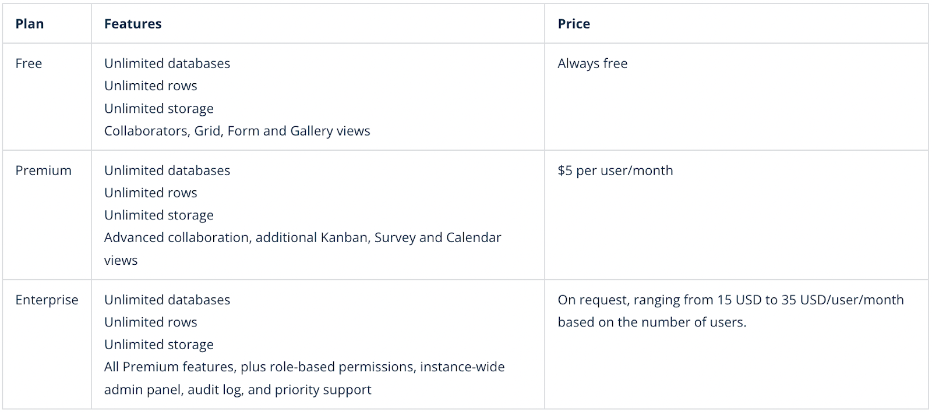
Task: Click "Collaborators, Grid, Form and Gallery views"
Action: pyautogui.click(x=237, y=131)
